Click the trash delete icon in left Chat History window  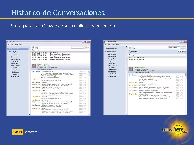[x=33, y=47]
